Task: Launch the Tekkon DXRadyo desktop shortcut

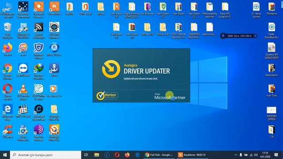Action: (x=38, y=30)
